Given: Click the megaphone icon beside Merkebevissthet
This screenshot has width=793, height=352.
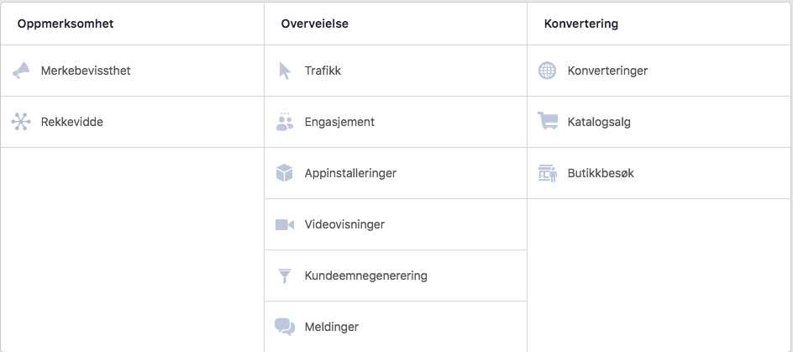Looking at the screenshot, I should tap(21, 71).
